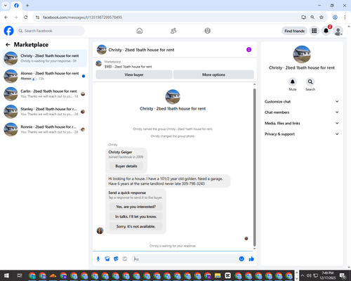
Task: Click the Buyer details button
Action: tap(126, 166)
